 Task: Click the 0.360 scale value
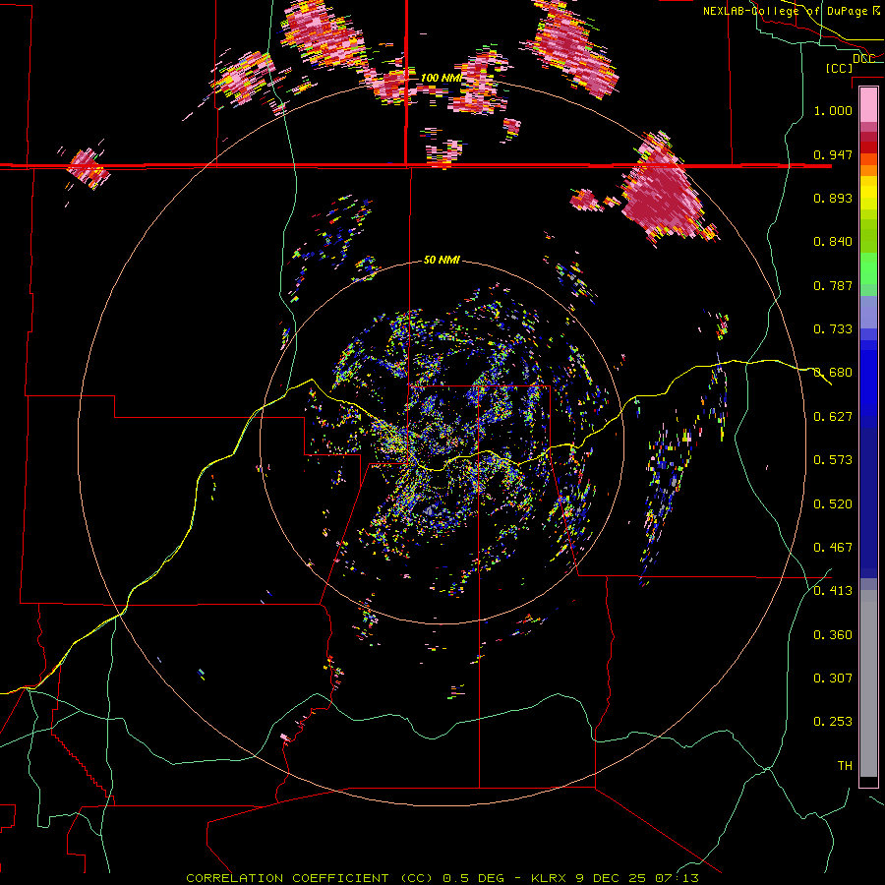tap(833, 635)
